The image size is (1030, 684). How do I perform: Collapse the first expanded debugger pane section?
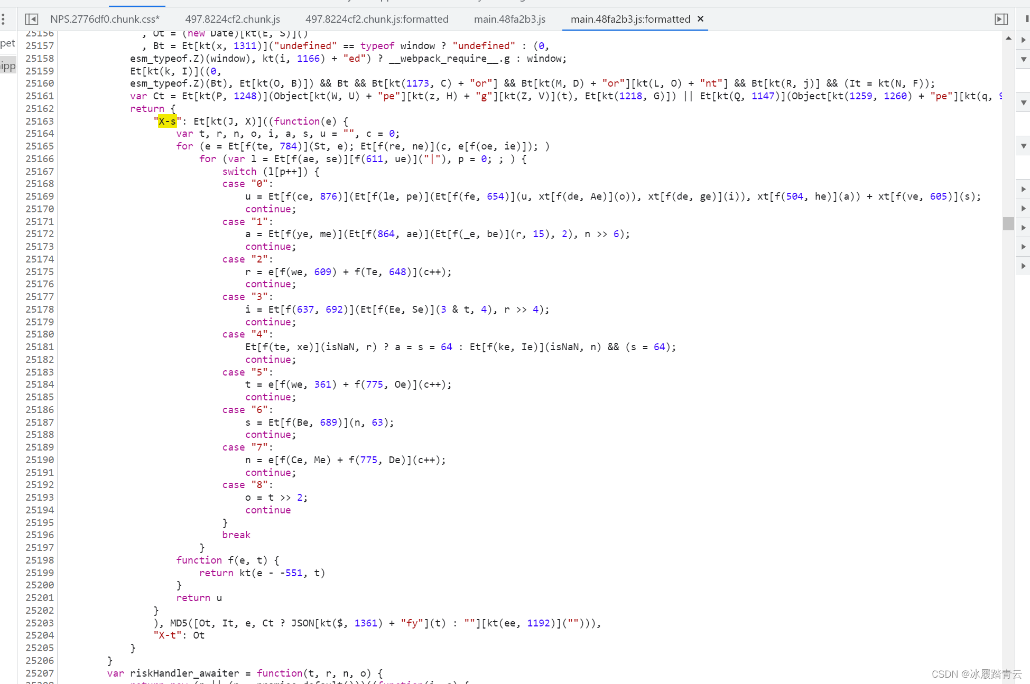1024,60
